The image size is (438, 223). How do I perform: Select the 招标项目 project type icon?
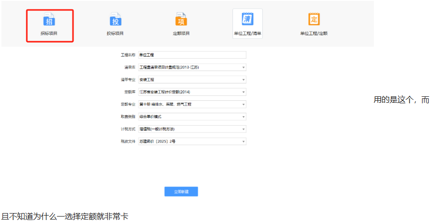click(x=49, y=19)
